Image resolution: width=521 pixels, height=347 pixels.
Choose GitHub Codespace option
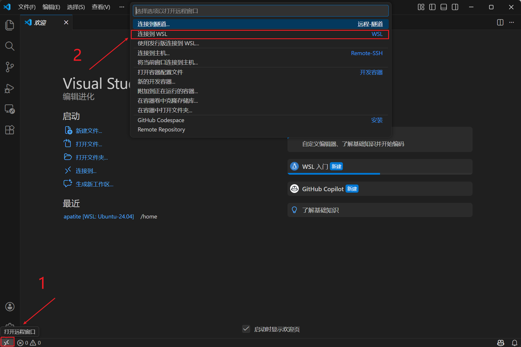tap(260, 120)
